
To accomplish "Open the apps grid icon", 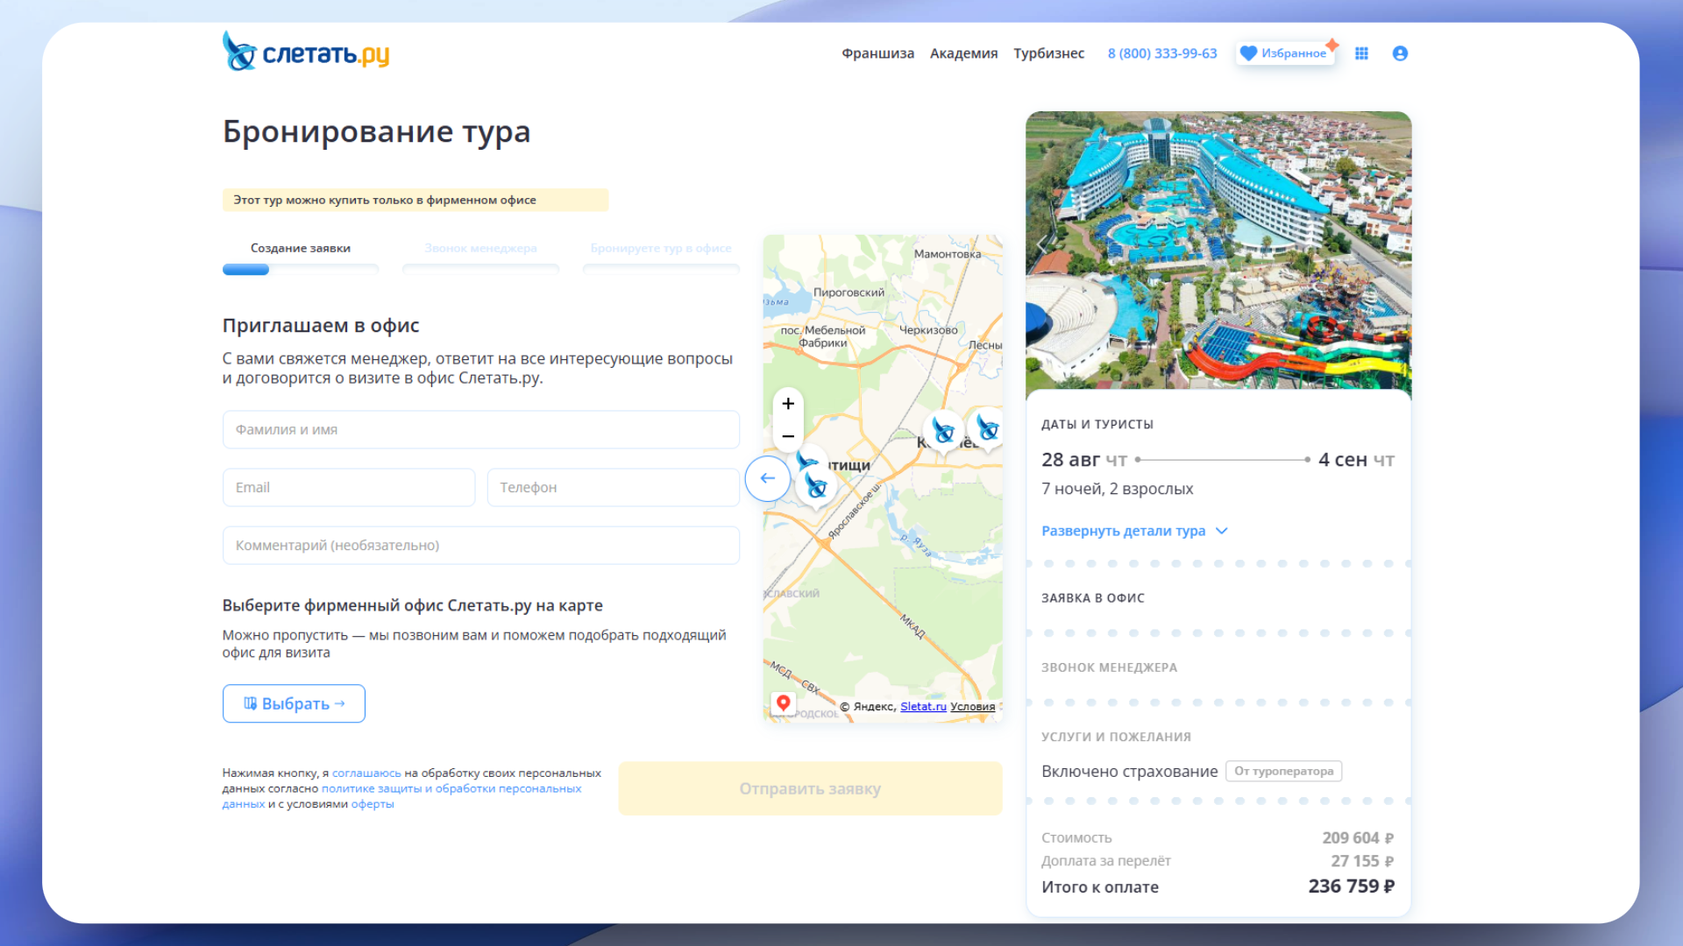I will tap(1361, 53).
